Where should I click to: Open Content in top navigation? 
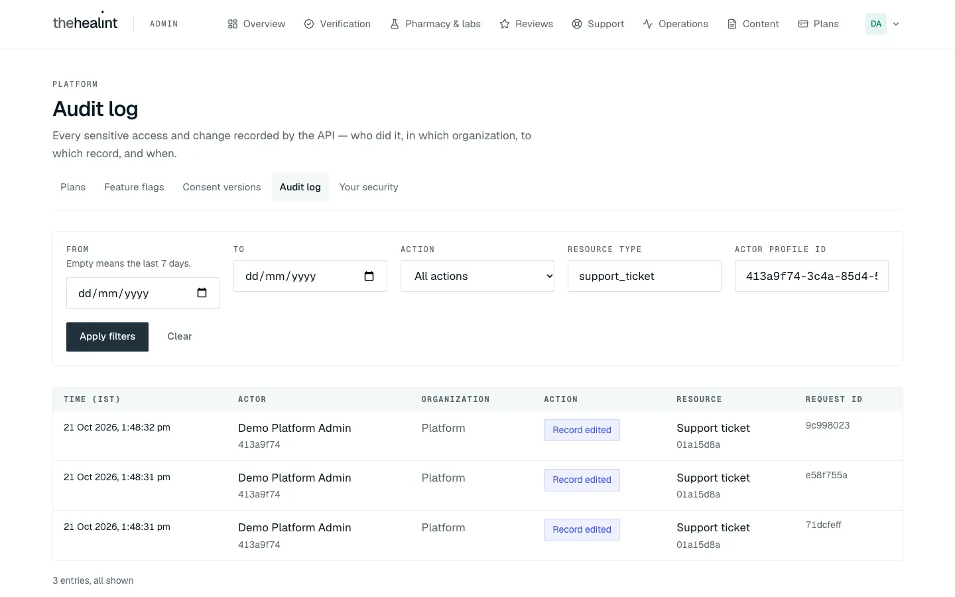(x=753, y=24)
